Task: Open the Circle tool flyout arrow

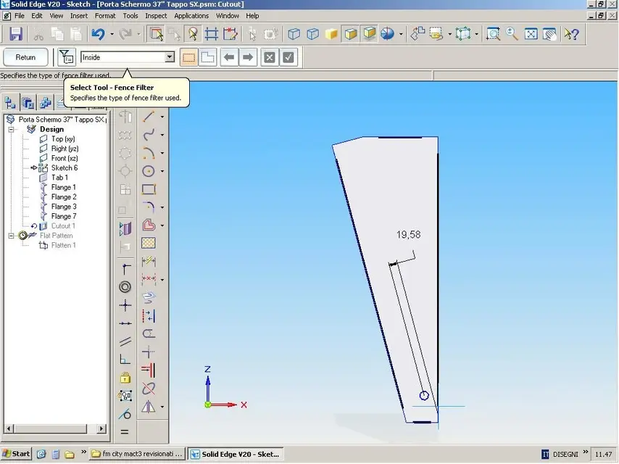Action: [162, 171]
